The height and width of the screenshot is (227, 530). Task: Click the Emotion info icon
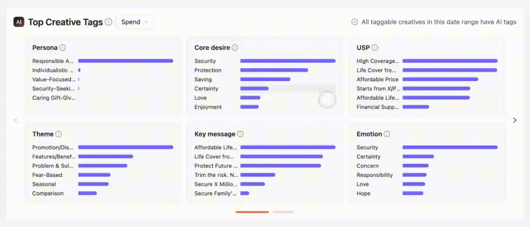tap(387, 134)
